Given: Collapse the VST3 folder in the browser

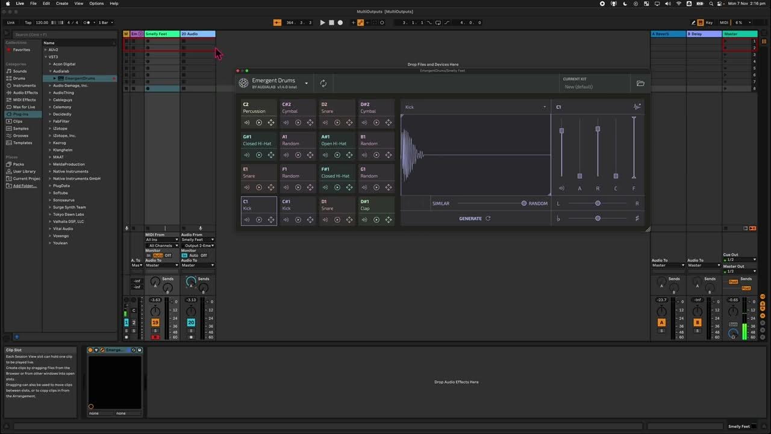Looking at the screenshot, I should 46,57.
